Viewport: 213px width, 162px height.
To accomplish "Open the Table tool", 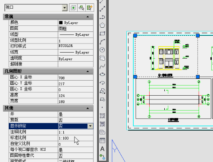I will [102, 140].
